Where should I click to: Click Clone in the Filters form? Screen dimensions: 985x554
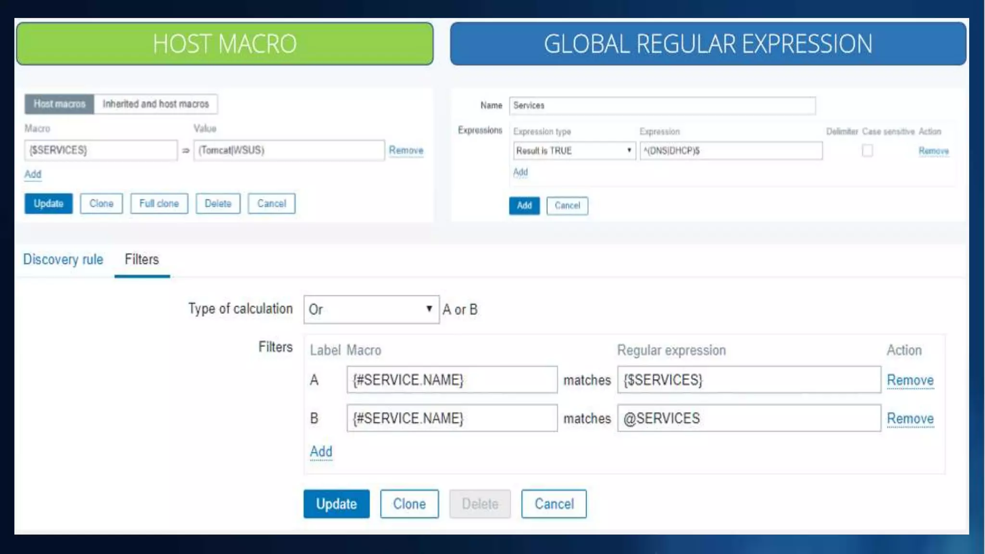[410, 504]
